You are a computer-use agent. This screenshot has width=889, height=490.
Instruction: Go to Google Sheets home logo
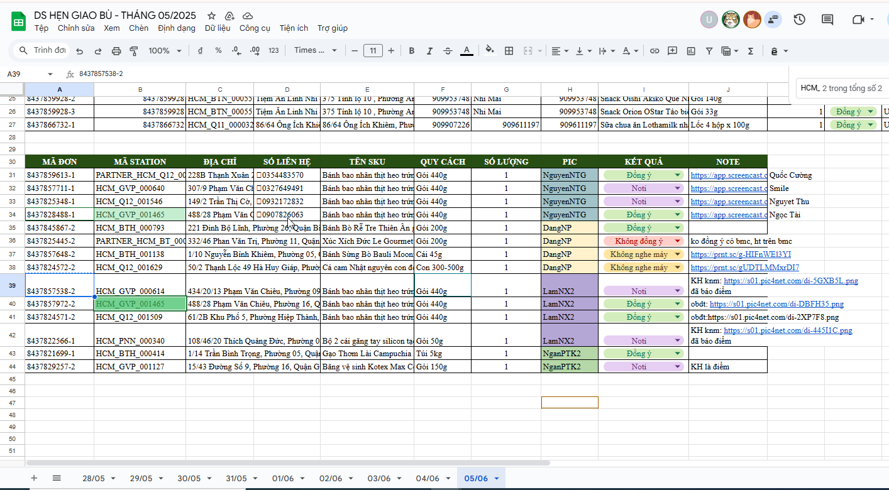tap(18, 21)
